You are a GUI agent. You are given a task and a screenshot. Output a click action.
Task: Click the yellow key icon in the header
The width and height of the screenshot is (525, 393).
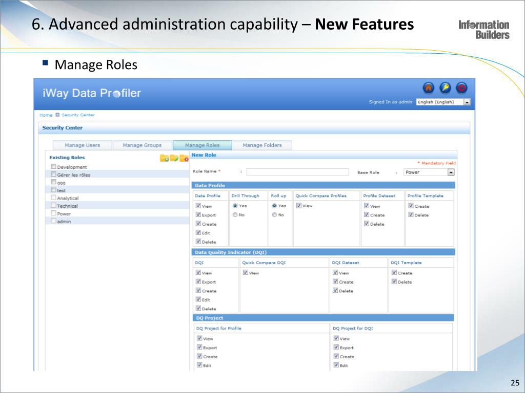click(x=445, y=88)
